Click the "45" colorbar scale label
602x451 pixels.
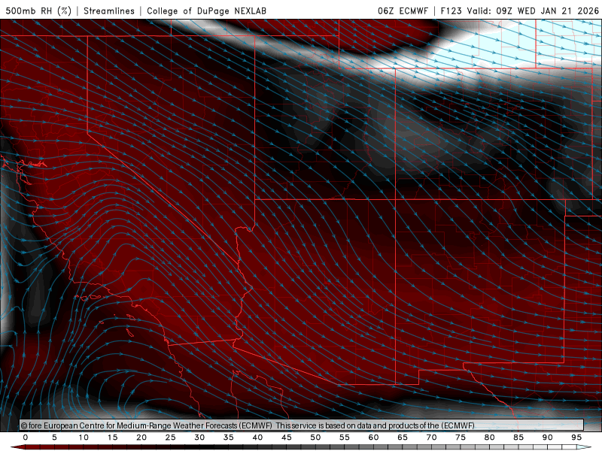click(x=287, y=437)
